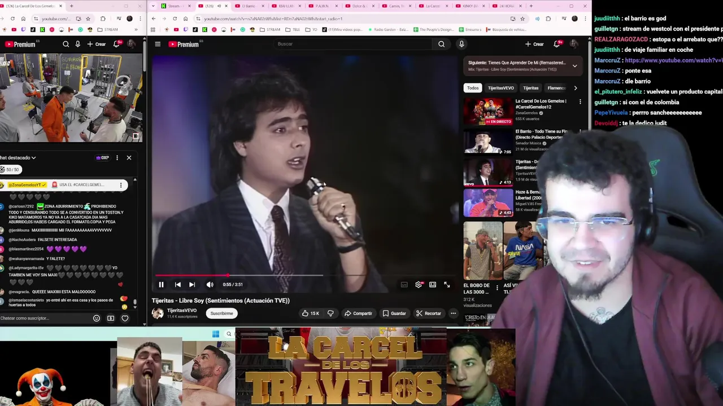
Task: Exit fullscreen in video player
Action: pos(447,285)
